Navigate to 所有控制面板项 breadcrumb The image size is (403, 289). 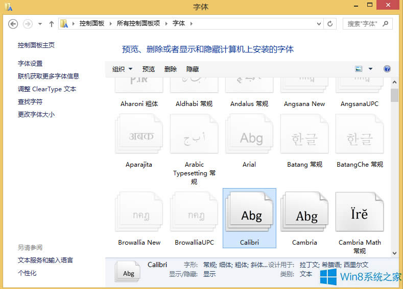click(138, 23)
